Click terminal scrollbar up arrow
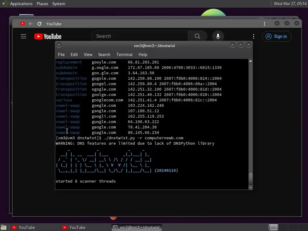Image resolution: width=308 pixels, height=231 pixels. (x=251, y=61)
